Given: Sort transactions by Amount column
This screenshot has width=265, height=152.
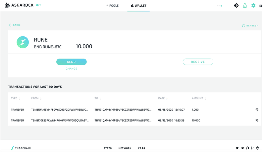Looking at the screenshot, I should (199, 98).
